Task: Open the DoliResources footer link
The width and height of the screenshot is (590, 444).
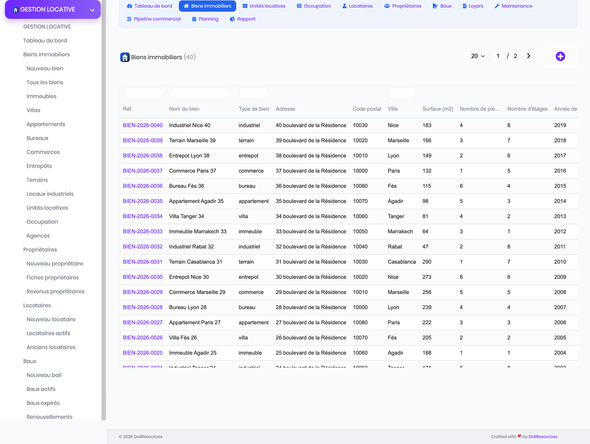Action: coord(543,437)
